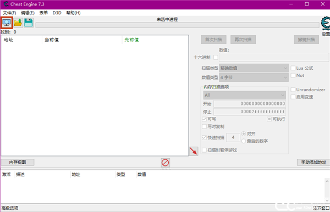Click the 描述 column header in address table
Viewport: 330px width, 212px height.
(x=42, y=175)
